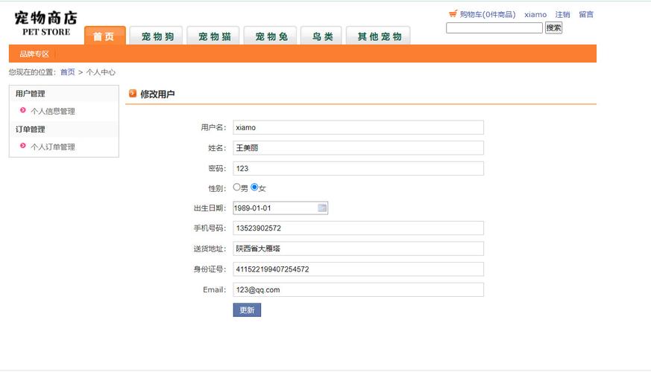Viewport: 651px width, 372px height.
Task: Click the 注销 logout link
Action: (562, 14)
